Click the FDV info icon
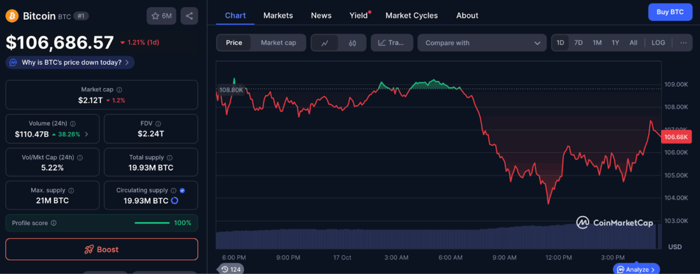 pos(158,124)
